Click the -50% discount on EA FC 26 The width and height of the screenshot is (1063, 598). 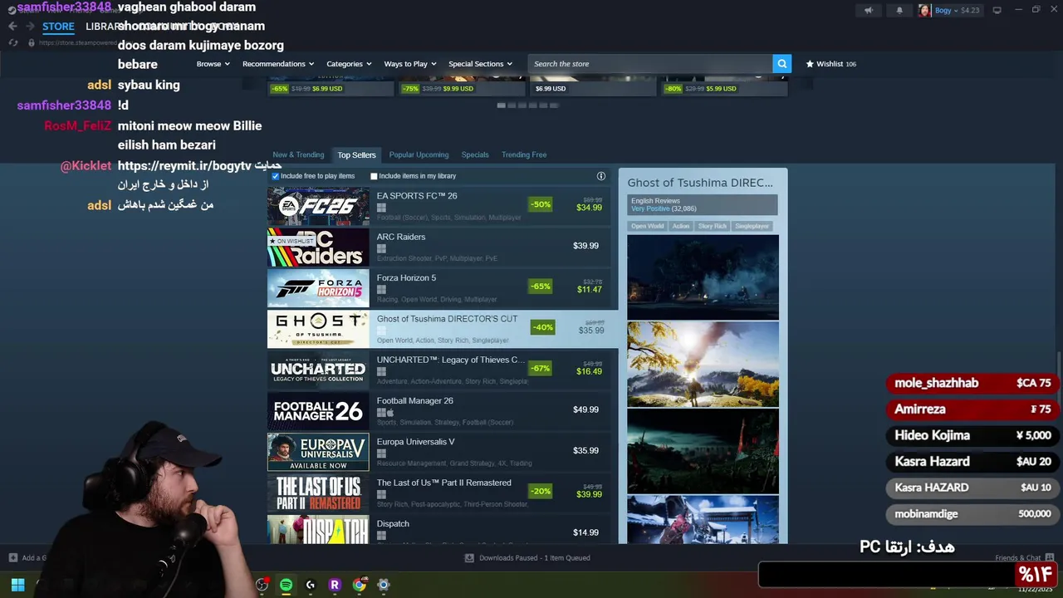coord(541,204)
